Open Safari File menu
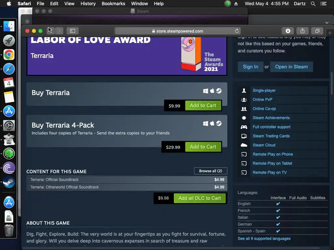This screenshot has width=334, height=250. [x=40, y=4]
